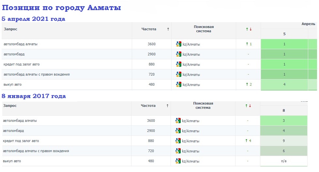
Task: Select the 'Запрос' column header in 2021 table
Action: click(10, 29)
